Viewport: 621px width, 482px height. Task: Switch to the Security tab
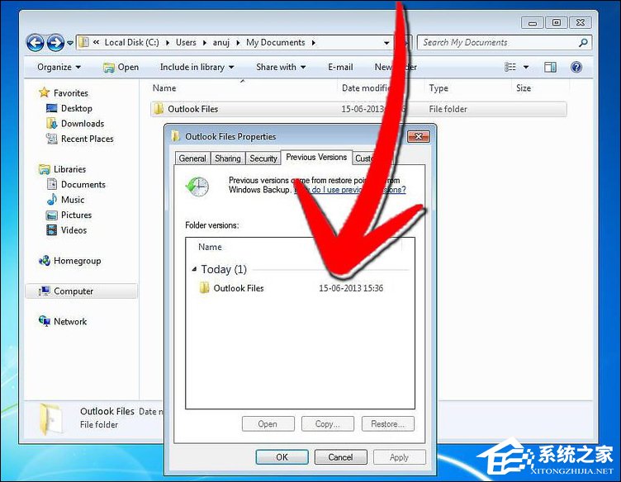263,158
